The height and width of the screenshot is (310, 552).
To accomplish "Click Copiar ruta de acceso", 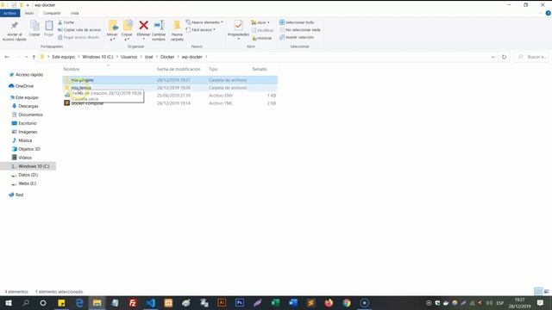I will 79,30.
